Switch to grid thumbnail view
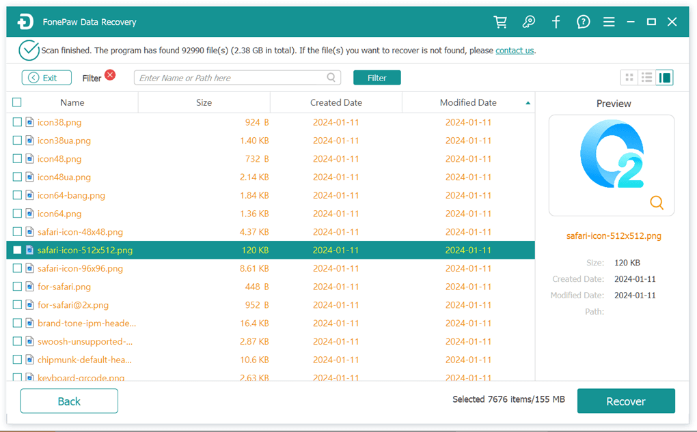Viewport: 697px width, 432px height. [x=628, y=77]
